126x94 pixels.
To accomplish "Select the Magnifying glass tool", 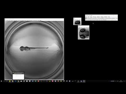I will (x=101, y=18).
